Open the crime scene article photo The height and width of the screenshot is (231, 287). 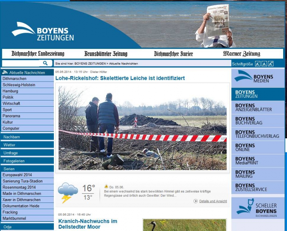142,127
